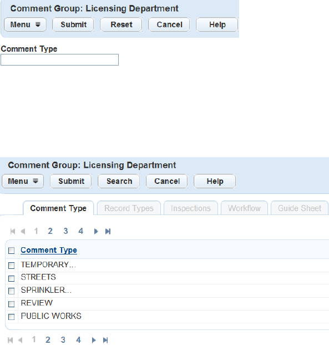Go to page 4 in bottom pager

78,339
